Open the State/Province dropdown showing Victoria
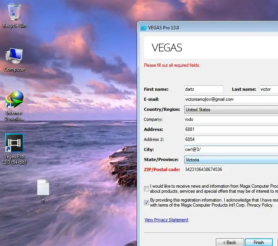 (231, 159)
